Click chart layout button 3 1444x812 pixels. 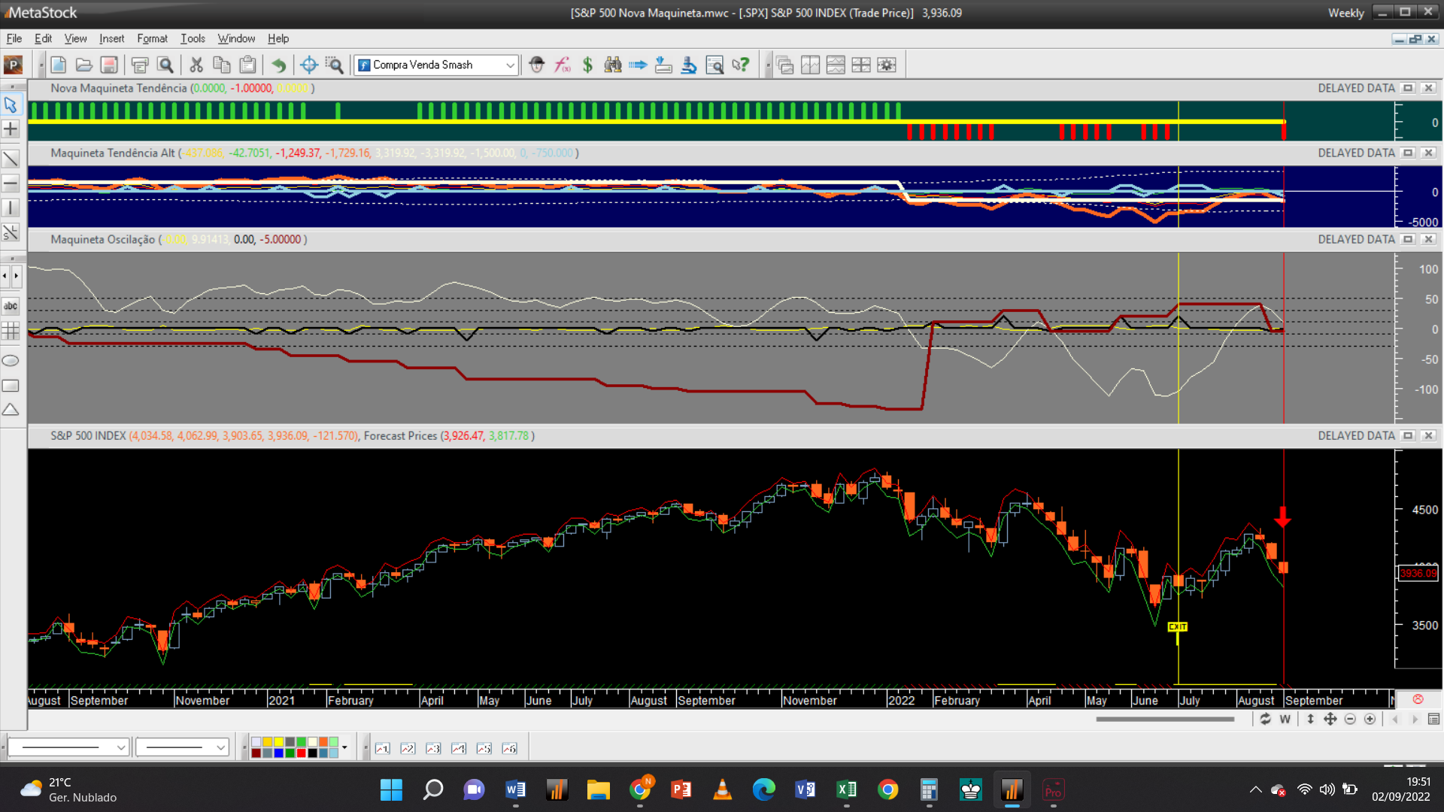433,748
